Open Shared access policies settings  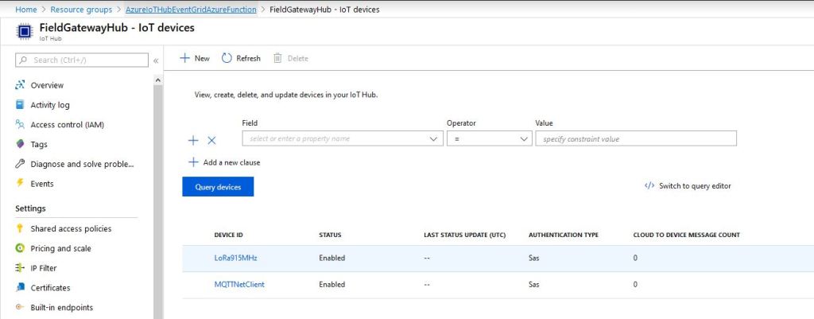[71, 229]
